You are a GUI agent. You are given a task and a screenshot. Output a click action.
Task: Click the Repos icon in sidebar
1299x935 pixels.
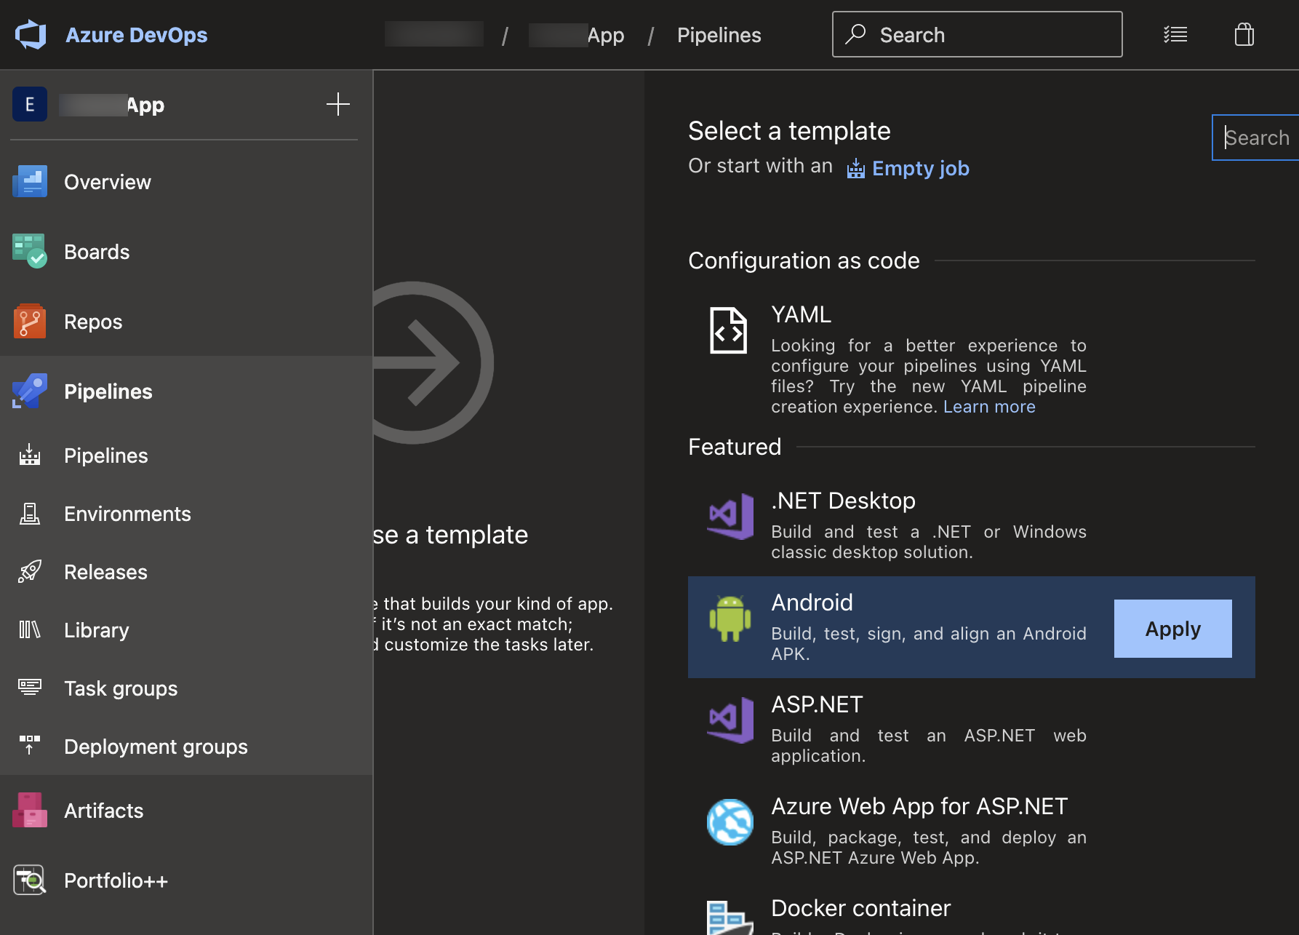[x=30, y=322]
